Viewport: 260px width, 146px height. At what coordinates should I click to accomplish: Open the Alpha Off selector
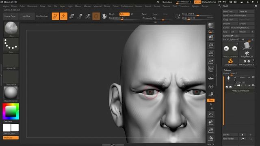[11, 62]
